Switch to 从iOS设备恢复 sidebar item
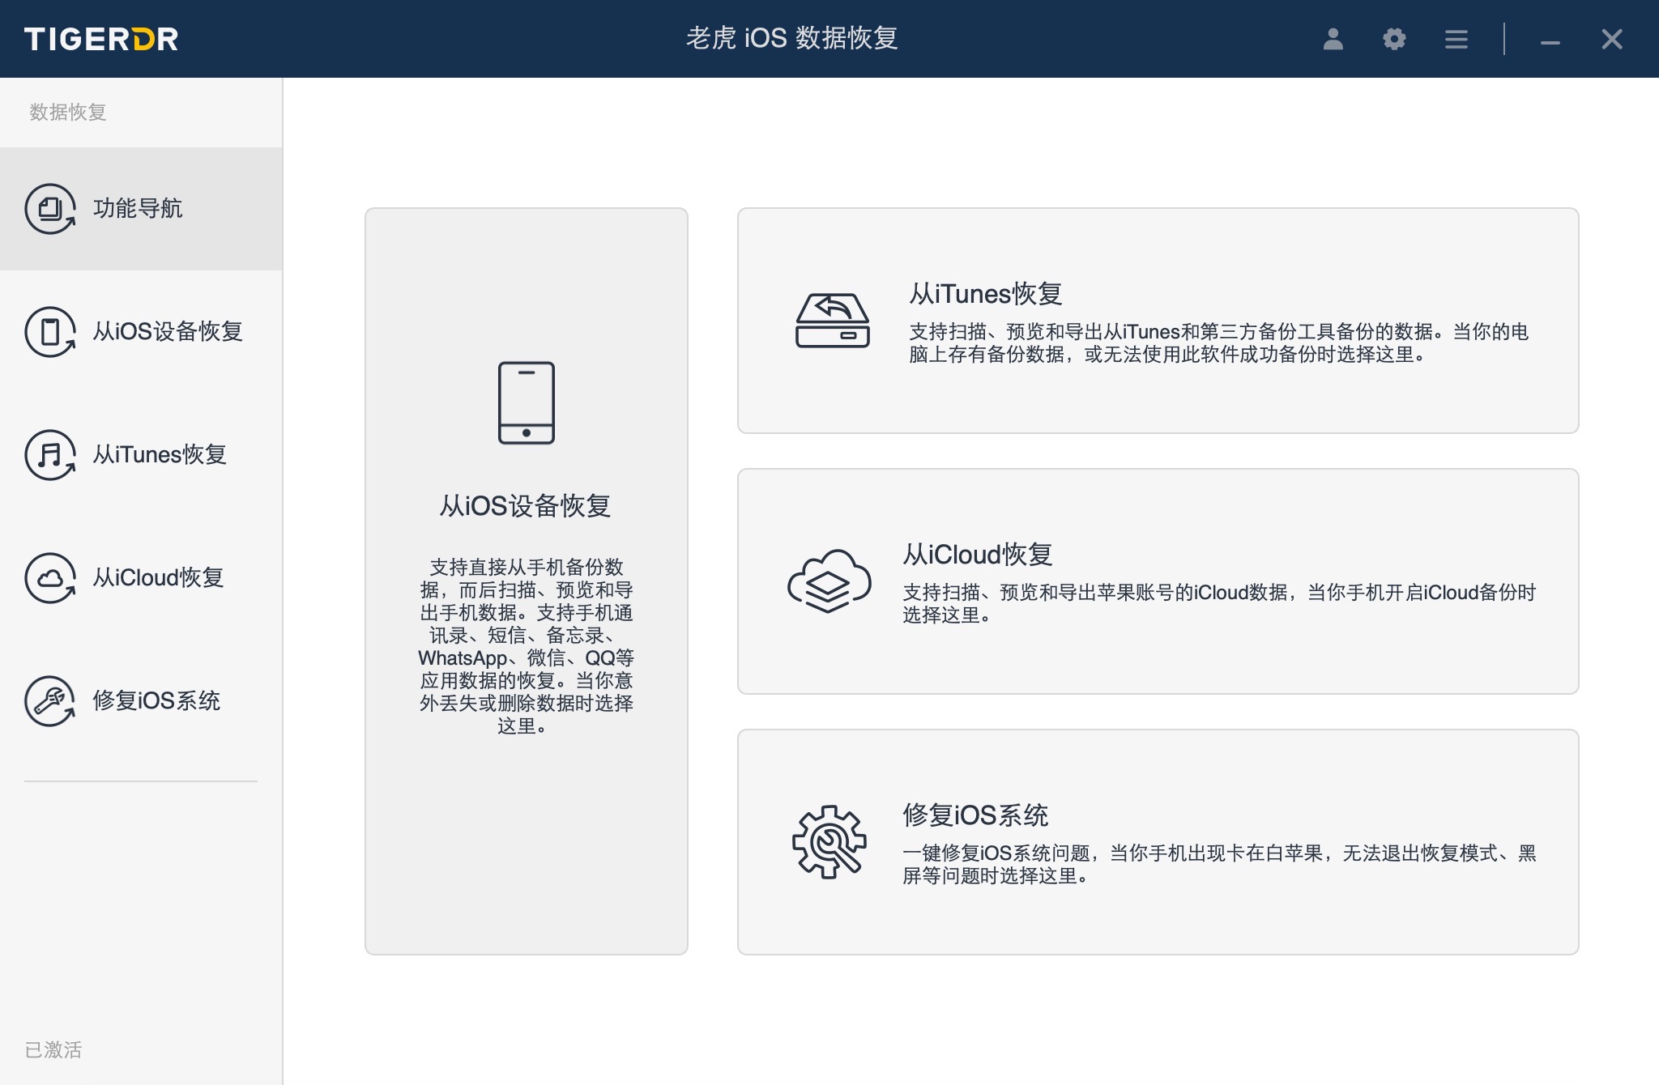1659x1085 pixels. coord(168,331)
